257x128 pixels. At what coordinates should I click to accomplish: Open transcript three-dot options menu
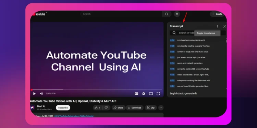218,26
